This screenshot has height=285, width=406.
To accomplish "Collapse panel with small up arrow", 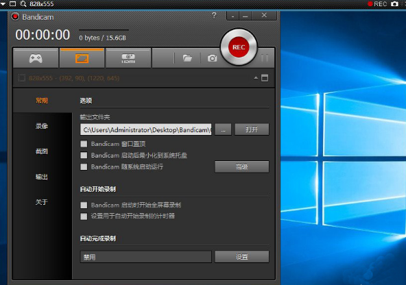I will 256,77.
